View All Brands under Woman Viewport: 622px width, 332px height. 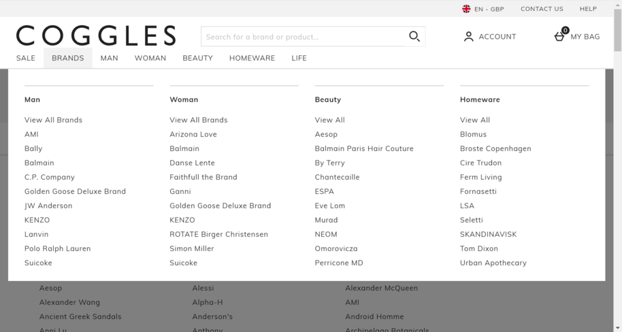(x=199, y=120)
